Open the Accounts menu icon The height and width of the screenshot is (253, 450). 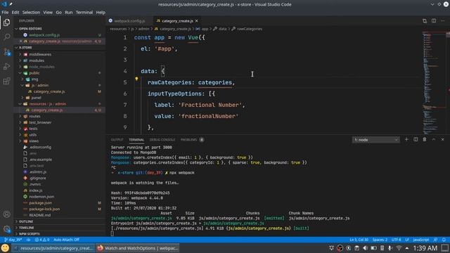pyautogui.click(x=6, y=214)
